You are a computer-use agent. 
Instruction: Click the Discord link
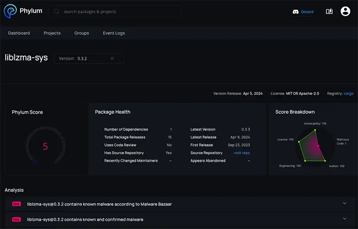click(x=307, y=12)
